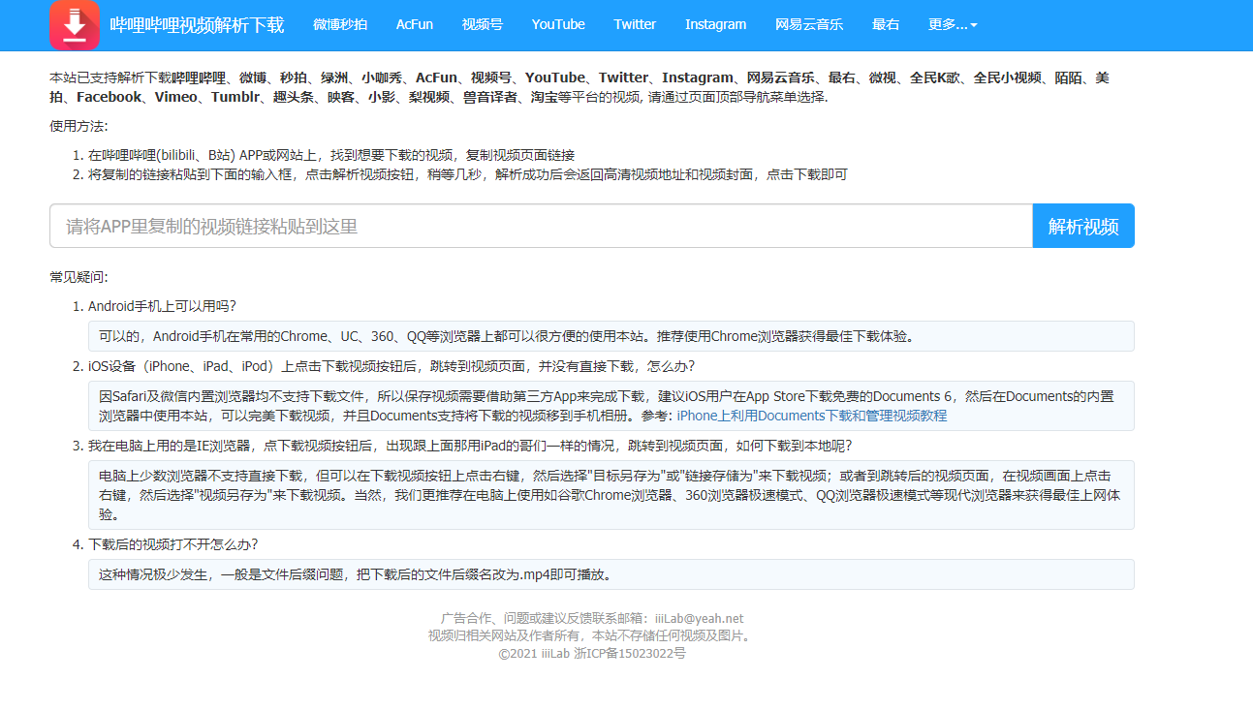Open 哔哩哔哩视频解析下载 site title
1253x711 pixels.
pos(197,25)
